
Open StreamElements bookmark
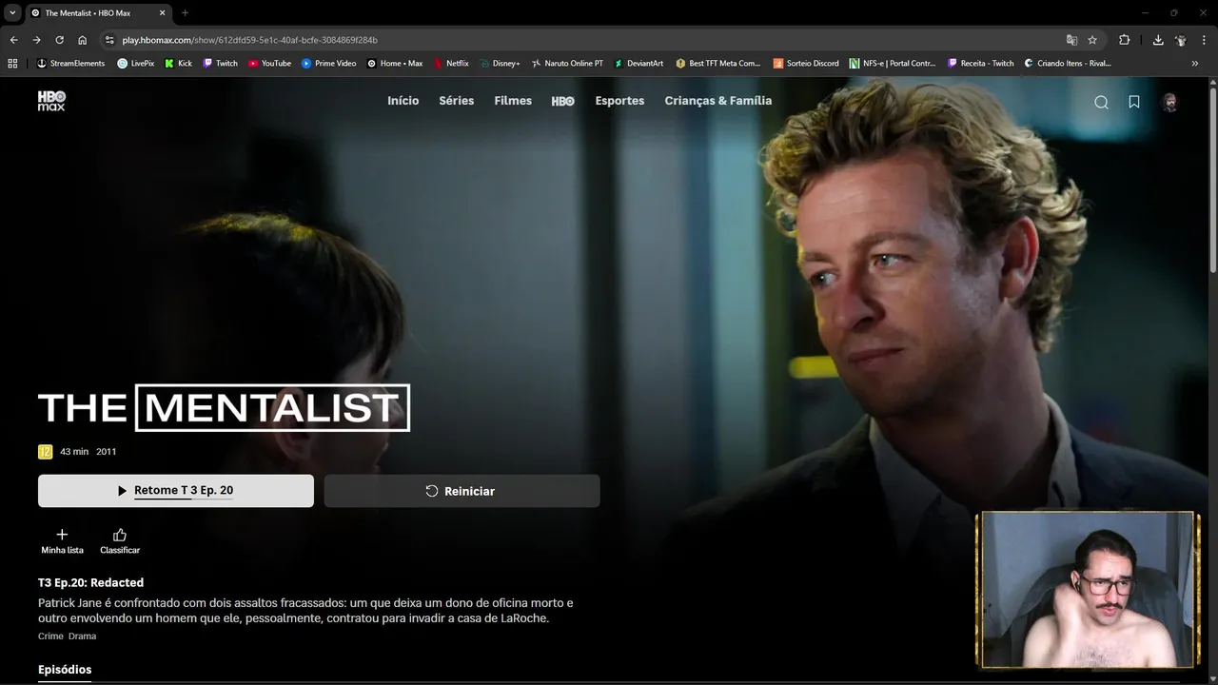70,63
